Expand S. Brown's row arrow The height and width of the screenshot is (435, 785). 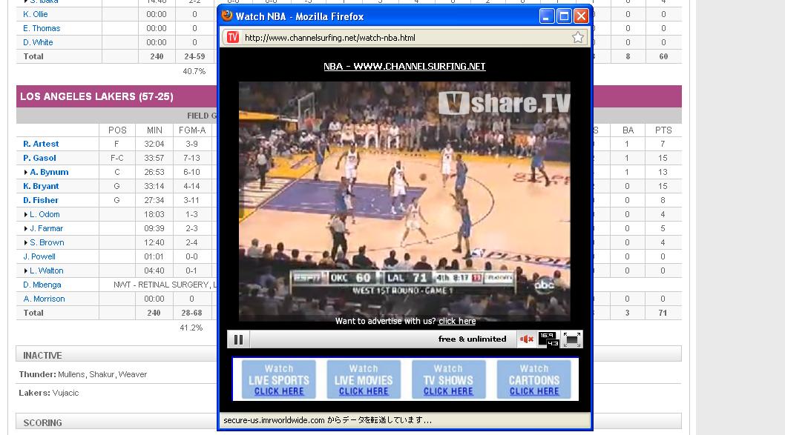(x=25, y=242)
